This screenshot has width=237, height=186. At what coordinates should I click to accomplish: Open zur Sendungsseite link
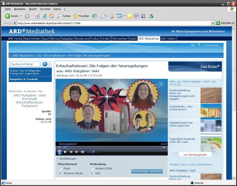point(195,155)
